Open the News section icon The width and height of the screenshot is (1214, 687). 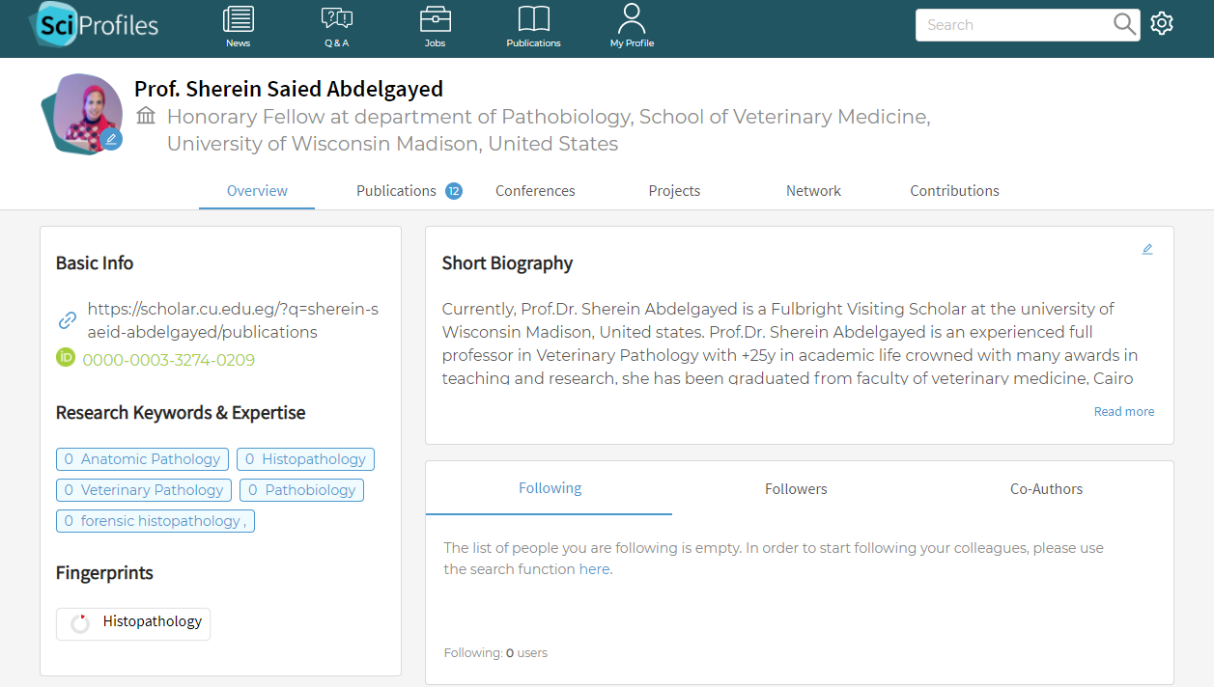coord(238,18)
